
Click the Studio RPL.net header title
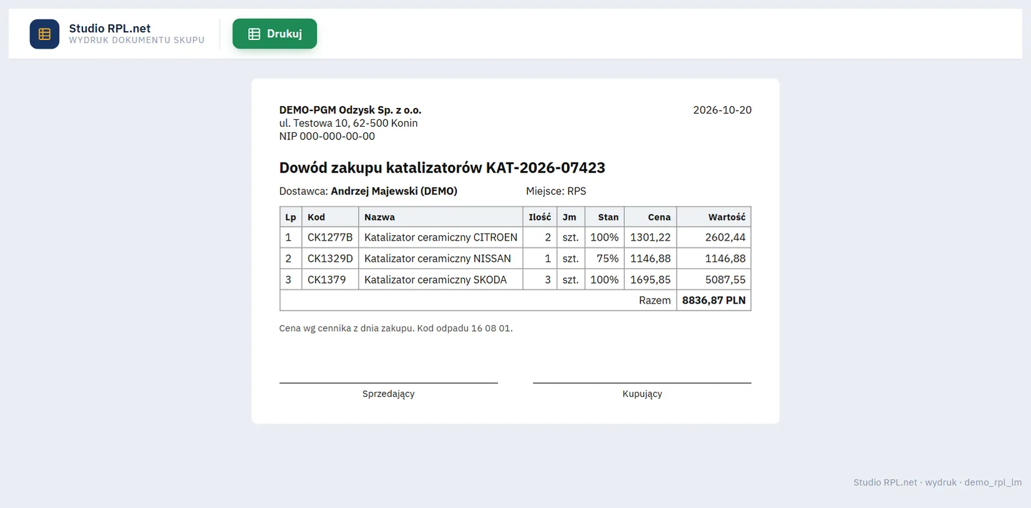pos(110,28)
